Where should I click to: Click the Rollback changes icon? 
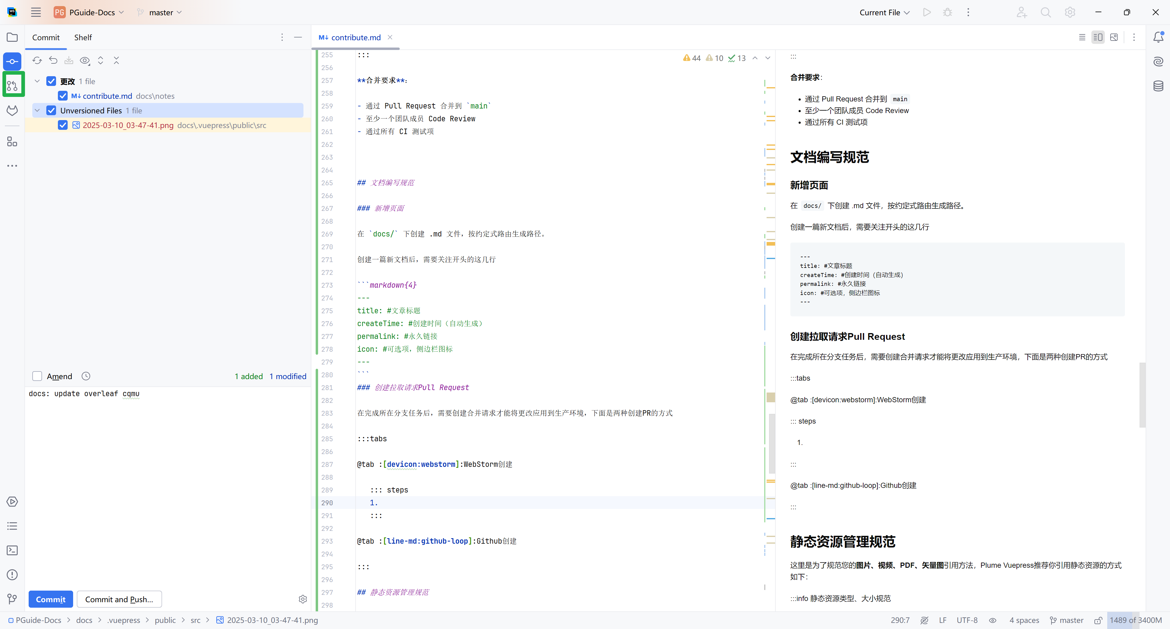click(53, 60)
